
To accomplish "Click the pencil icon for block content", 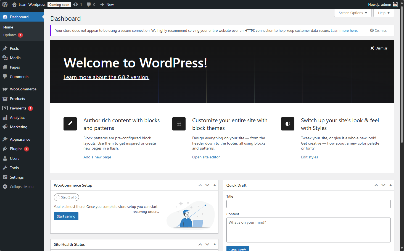I will (x=70, y=124).
